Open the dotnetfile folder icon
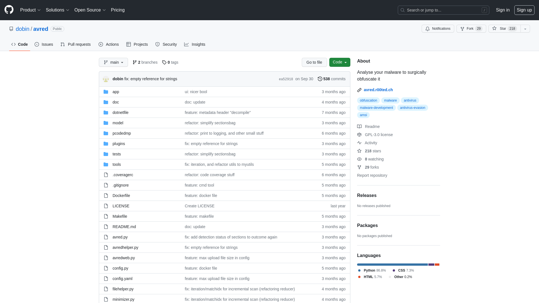This screenshot has width=539, height=303. (106, 113)
